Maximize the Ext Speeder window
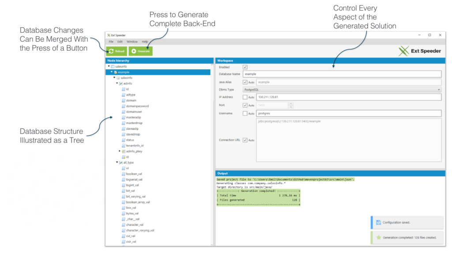The image size is (452, 254). click(x=429, y=35)
